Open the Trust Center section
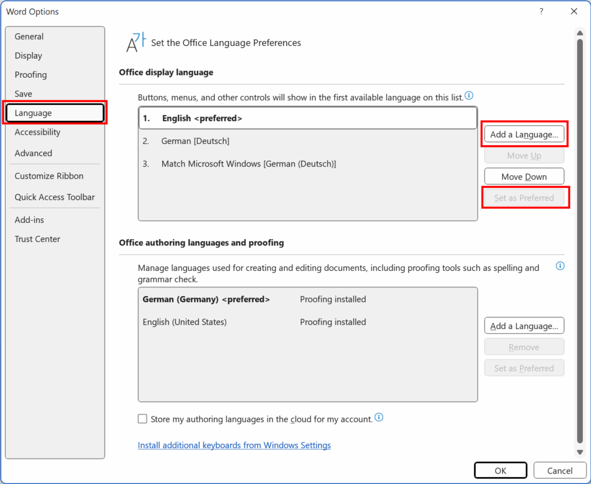Screen dimensions: 591x484 tap(37, 239)
